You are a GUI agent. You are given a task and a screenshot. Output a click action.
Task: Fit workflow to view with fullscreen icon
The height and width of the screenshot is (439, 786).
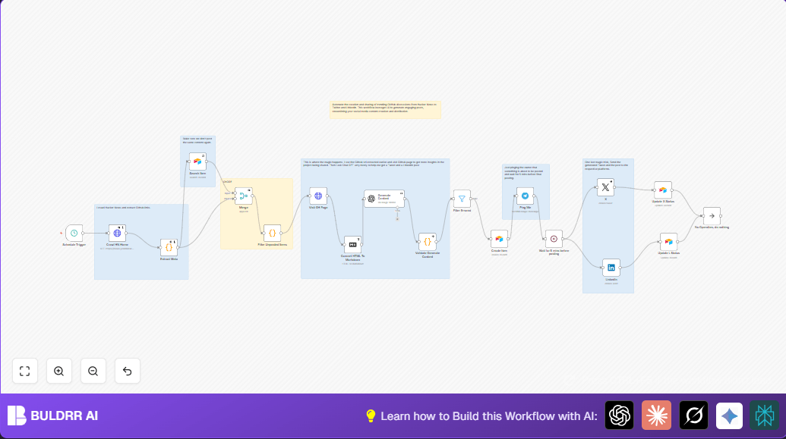(x=25, y=371)
